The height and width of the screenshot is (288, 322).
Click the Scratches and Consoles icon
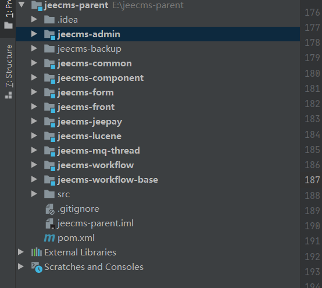[37, 267]
